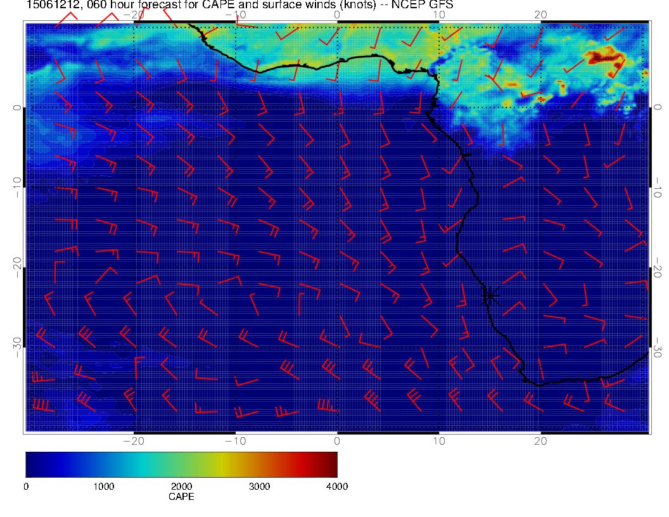Screen dimensions: 669x517
Task: Select the dark blue start of the color bar
Action: [32, 464]
